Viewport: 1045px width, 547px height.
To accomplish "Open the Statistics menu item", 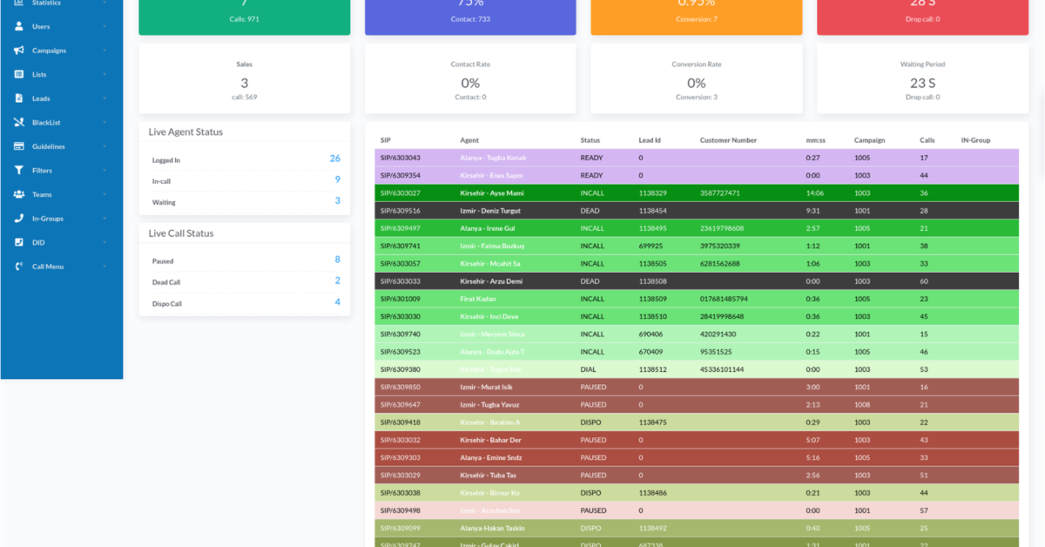I will (x=46, y=3).
